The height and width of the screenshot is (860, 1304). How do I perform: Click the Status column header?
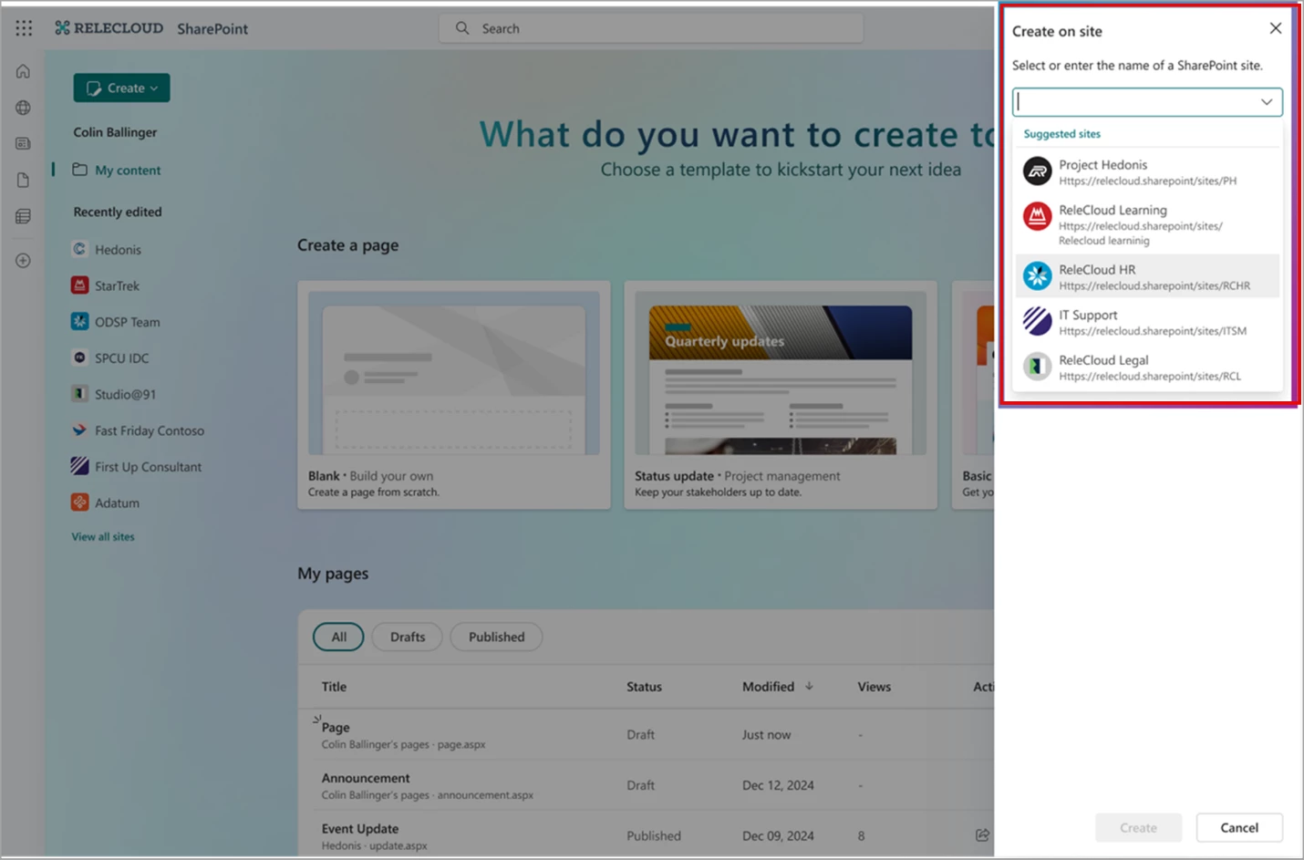click(644, 686)
